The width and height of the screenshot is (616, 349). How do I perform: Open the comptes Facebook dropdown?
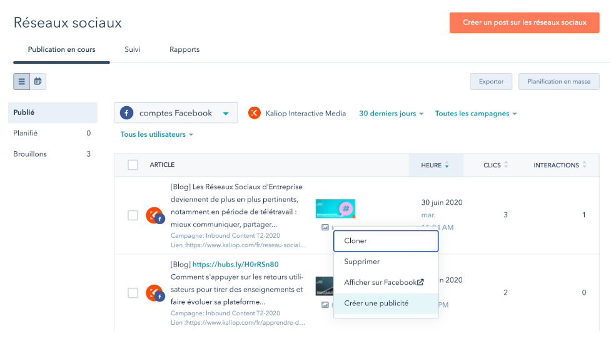tap(176, 113)
